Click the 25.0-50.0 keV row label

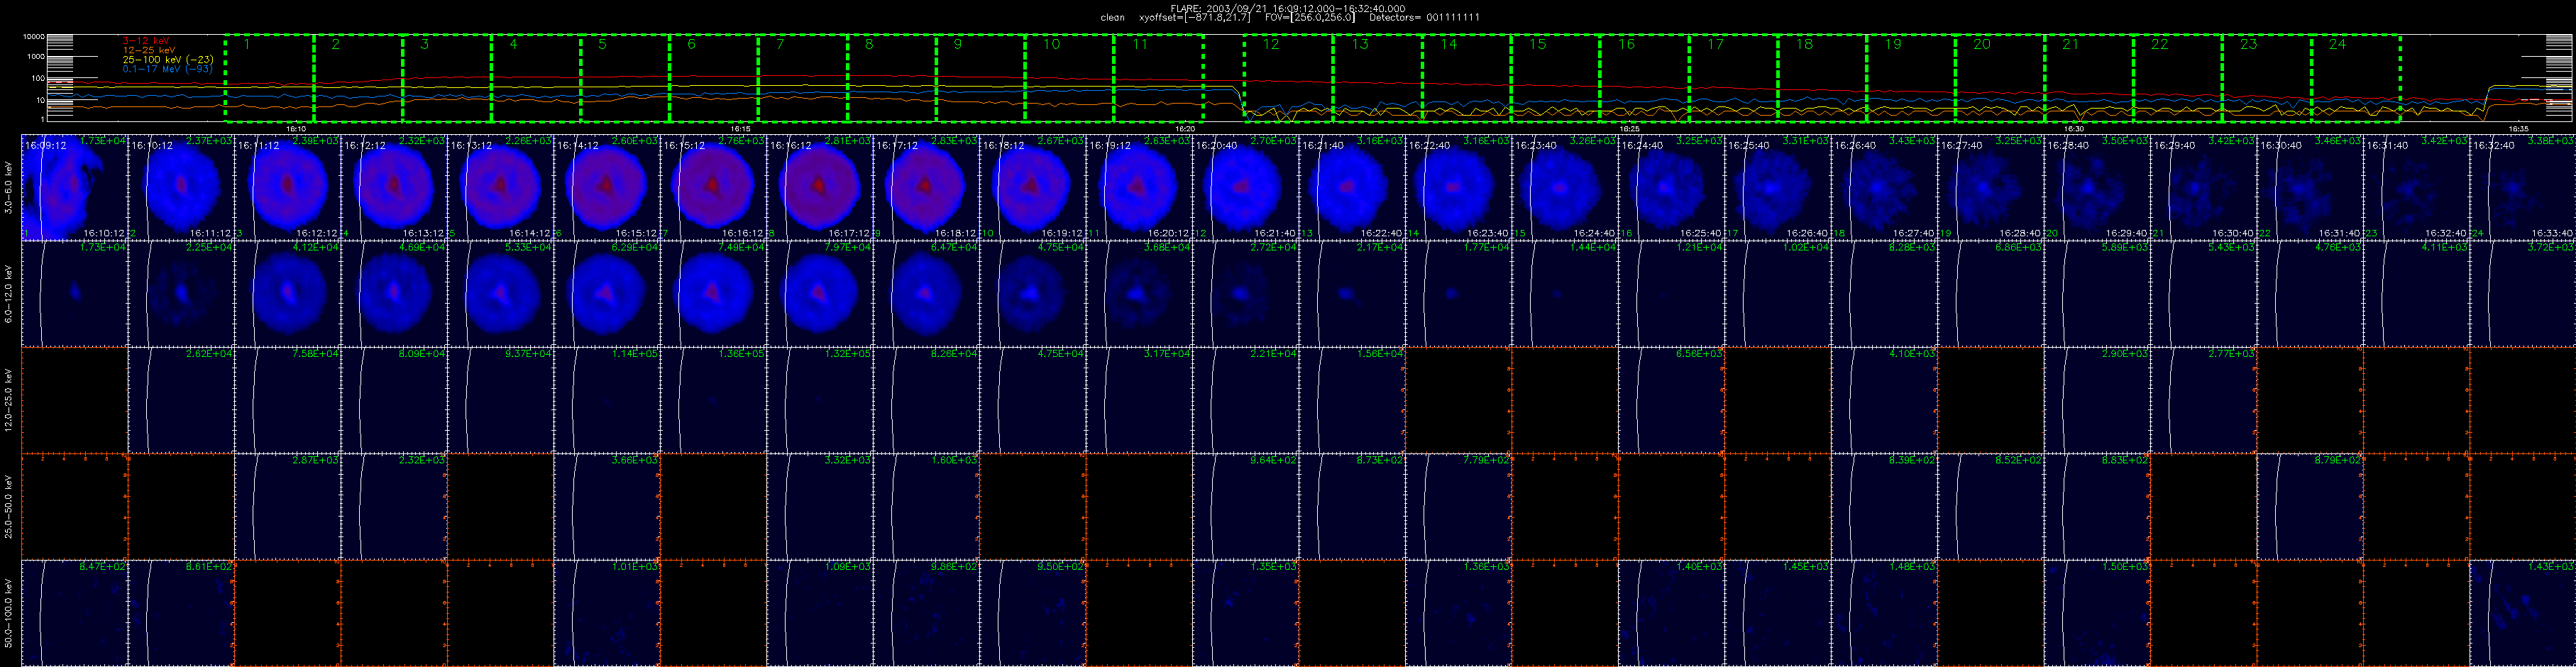9,506
